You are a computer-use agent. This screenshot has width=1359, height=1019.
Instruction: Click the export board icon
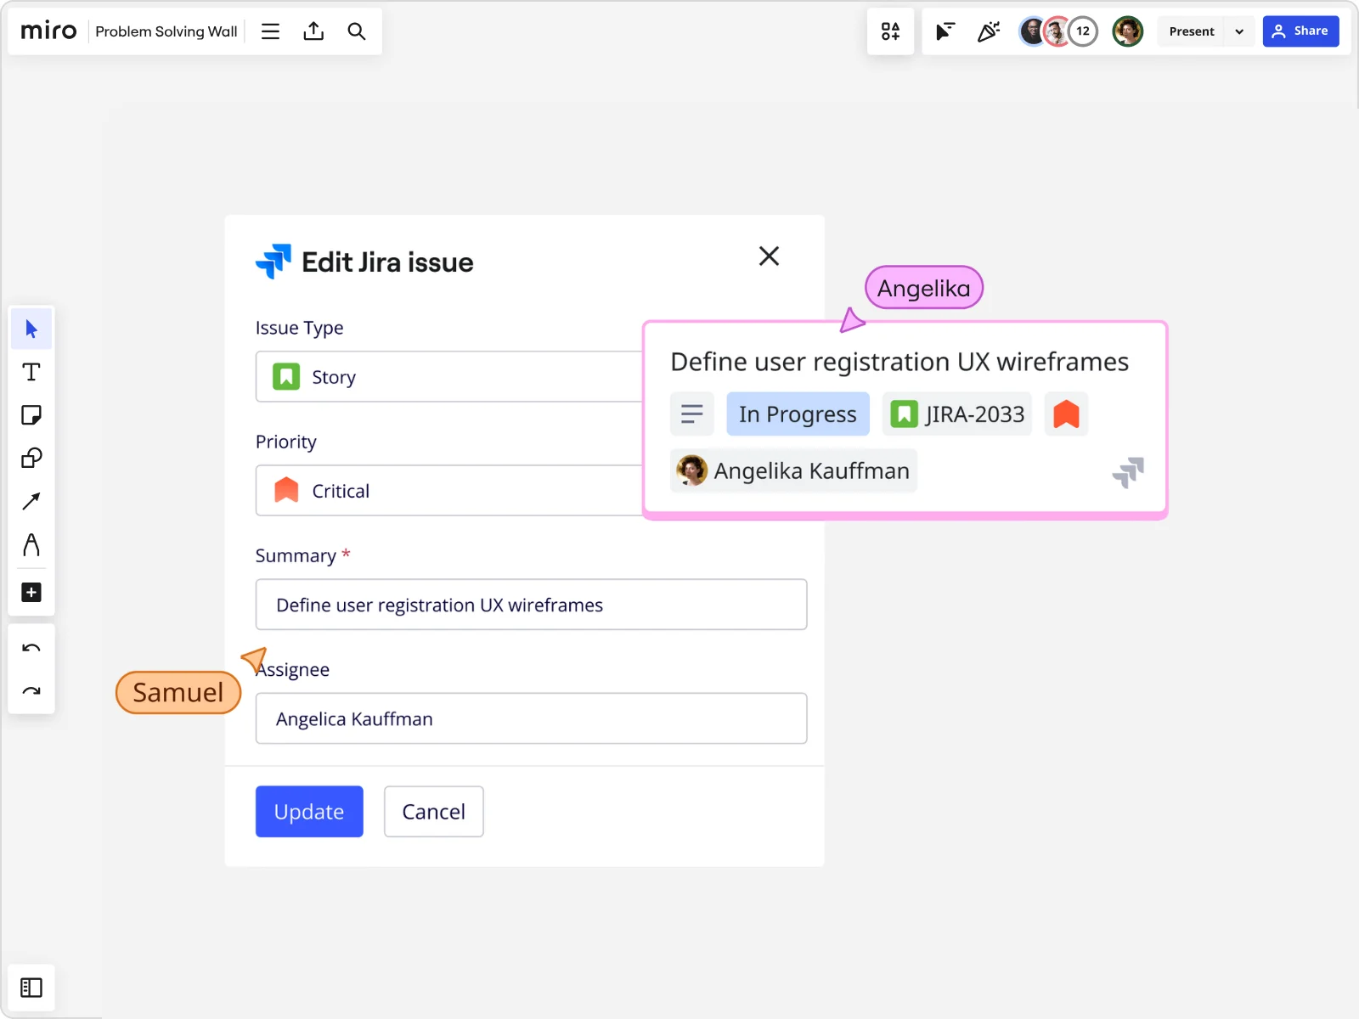tap(313, 31)
